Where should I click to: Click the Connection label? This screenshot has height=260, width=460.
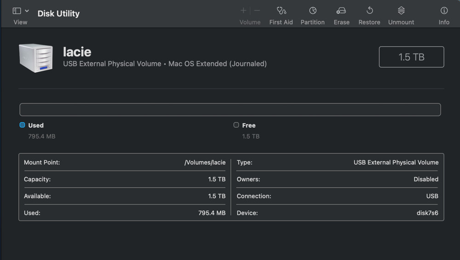click(254, 196)
